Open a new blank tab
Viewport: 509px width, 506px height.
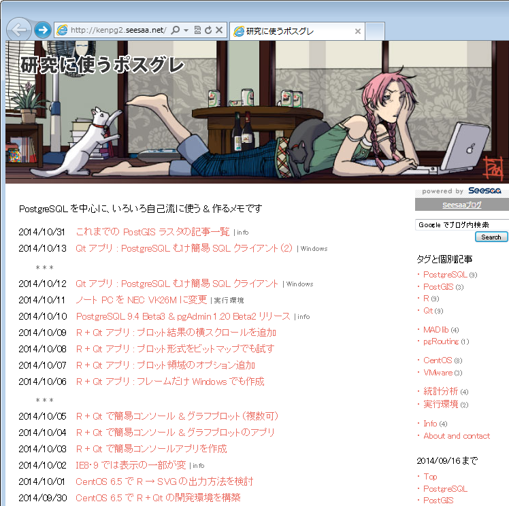[375, 31]
